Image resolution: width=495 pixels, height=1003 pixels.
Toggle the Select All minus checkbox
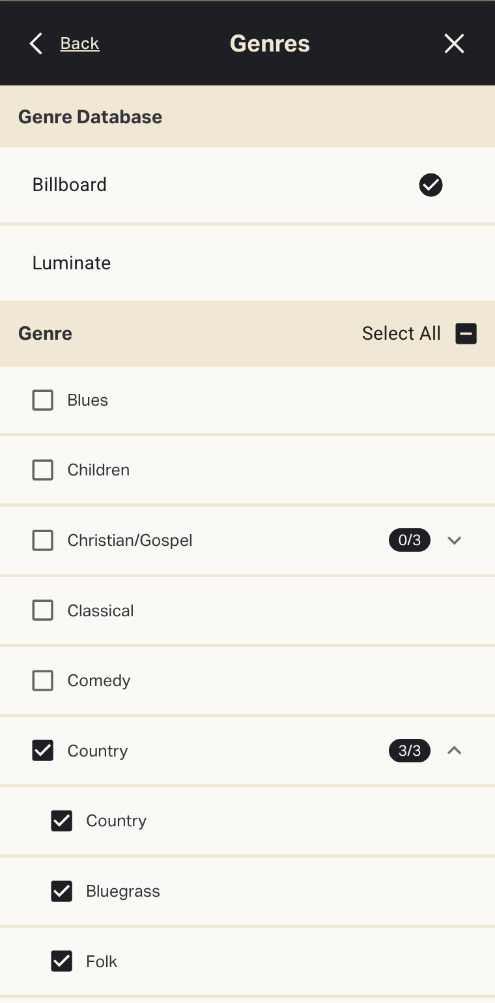point(466,334)
